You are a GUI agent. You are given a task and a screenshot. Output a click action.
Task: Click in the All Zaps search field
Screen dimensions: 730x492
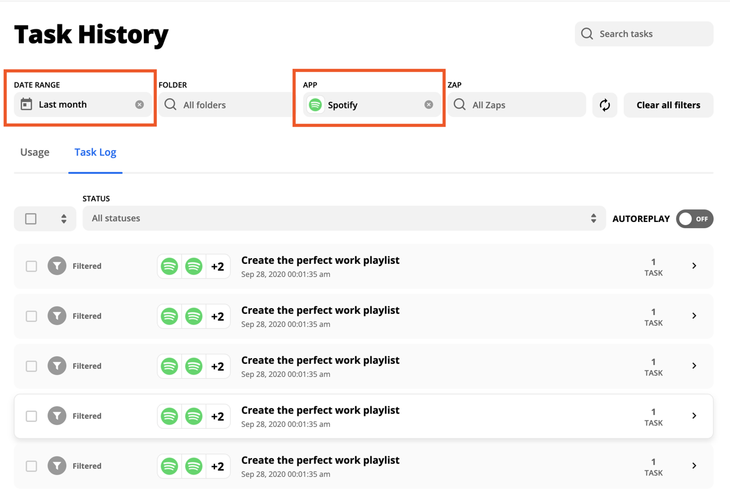[516, 105]
